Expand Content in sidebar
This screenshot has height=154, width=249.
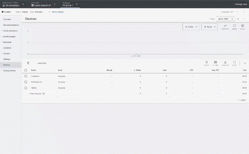pos(2,54)
